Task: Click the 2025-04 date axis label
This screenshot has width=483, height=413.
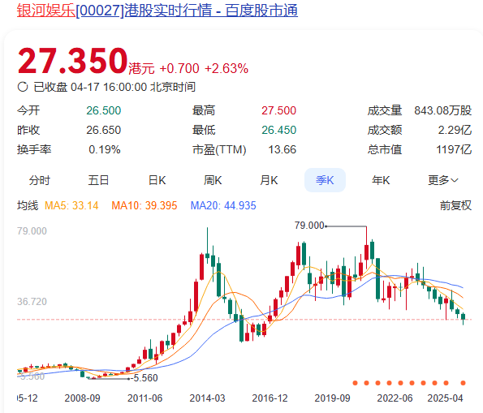Action: 445,398
